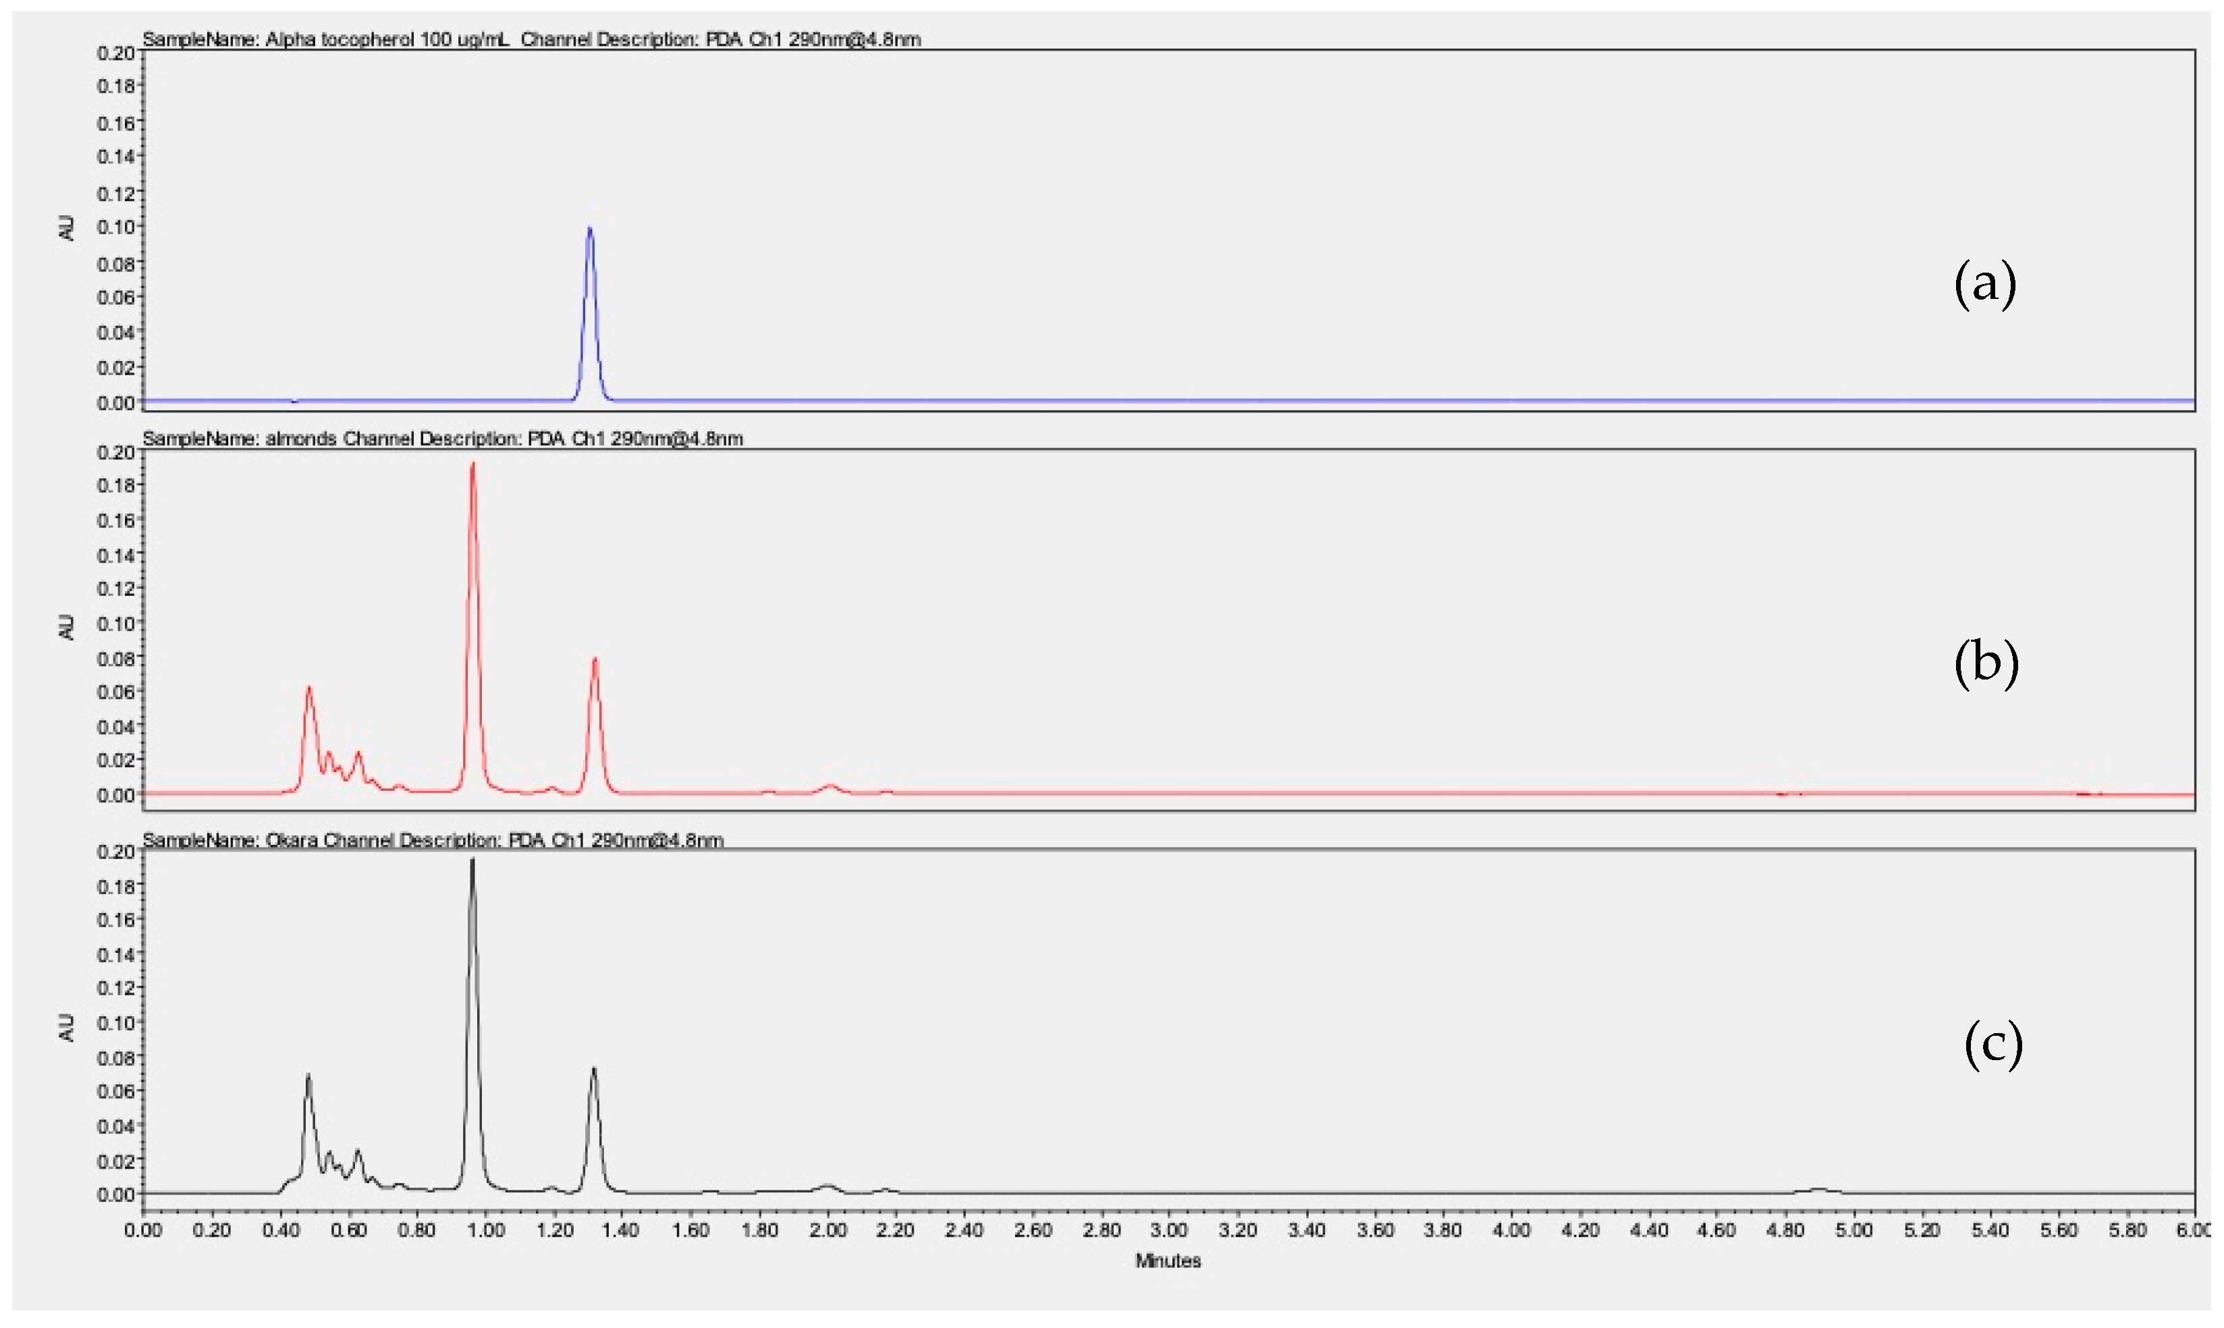
Task: Click the 1.00 tick on time axis
Action: (485, 1230)
